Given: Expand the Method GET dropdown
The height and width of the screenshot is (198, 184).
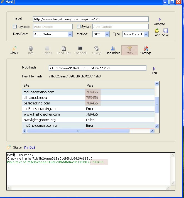Looking at the screenshot, I should coord(107,34).
